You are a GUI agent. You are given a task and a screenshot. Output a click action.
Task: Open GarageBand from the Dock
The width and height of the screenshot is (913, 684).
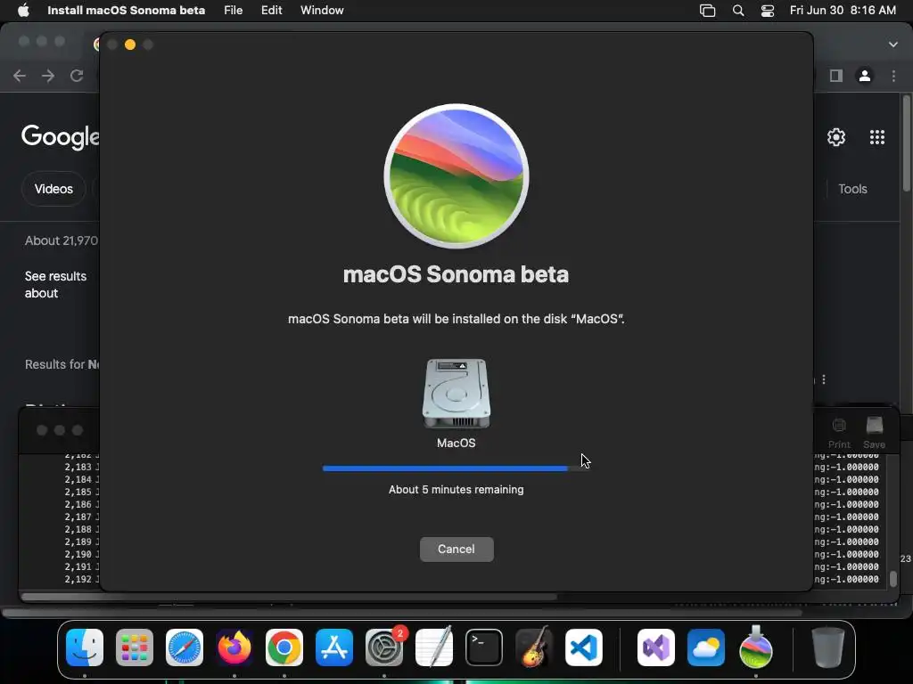click(533, 647)
